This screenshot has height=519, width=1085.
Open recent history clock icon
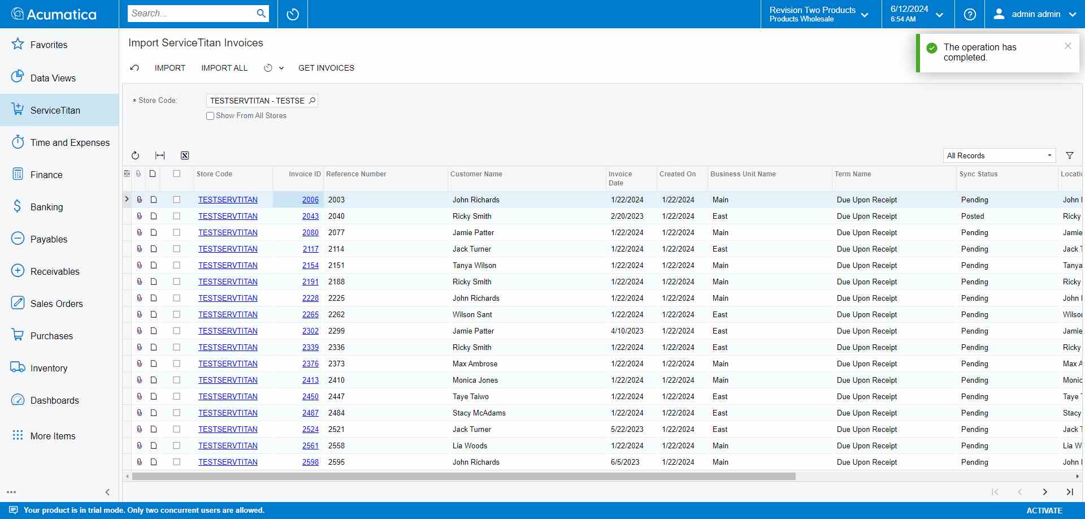coord(293,14)
